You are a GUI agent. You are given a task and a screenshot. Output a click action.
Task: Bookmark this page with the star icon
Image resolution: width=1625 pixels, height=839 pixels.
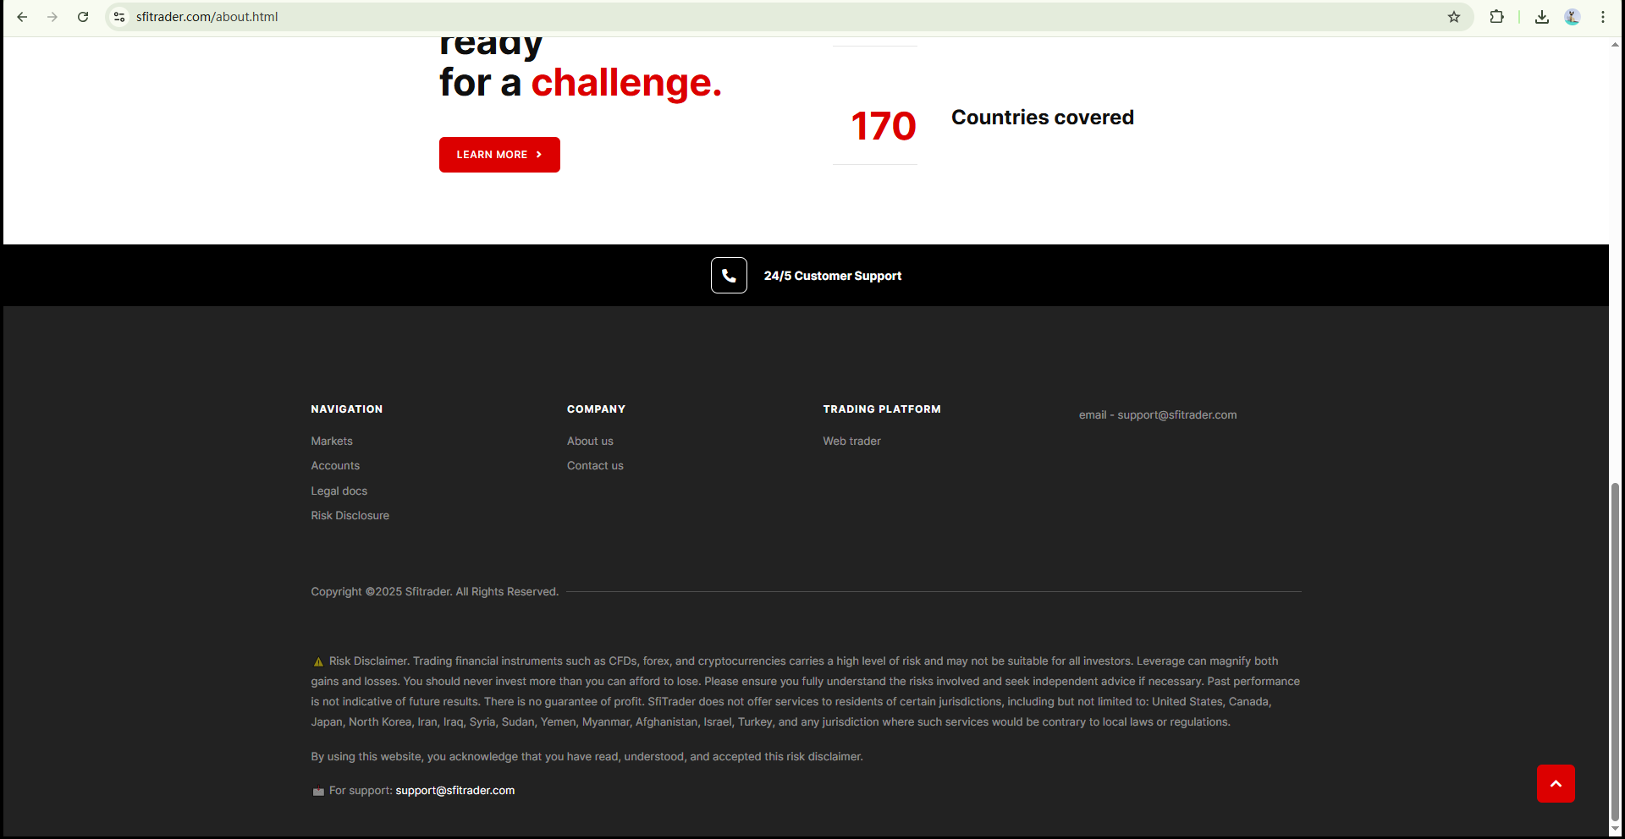click(x=1454, y=17)
